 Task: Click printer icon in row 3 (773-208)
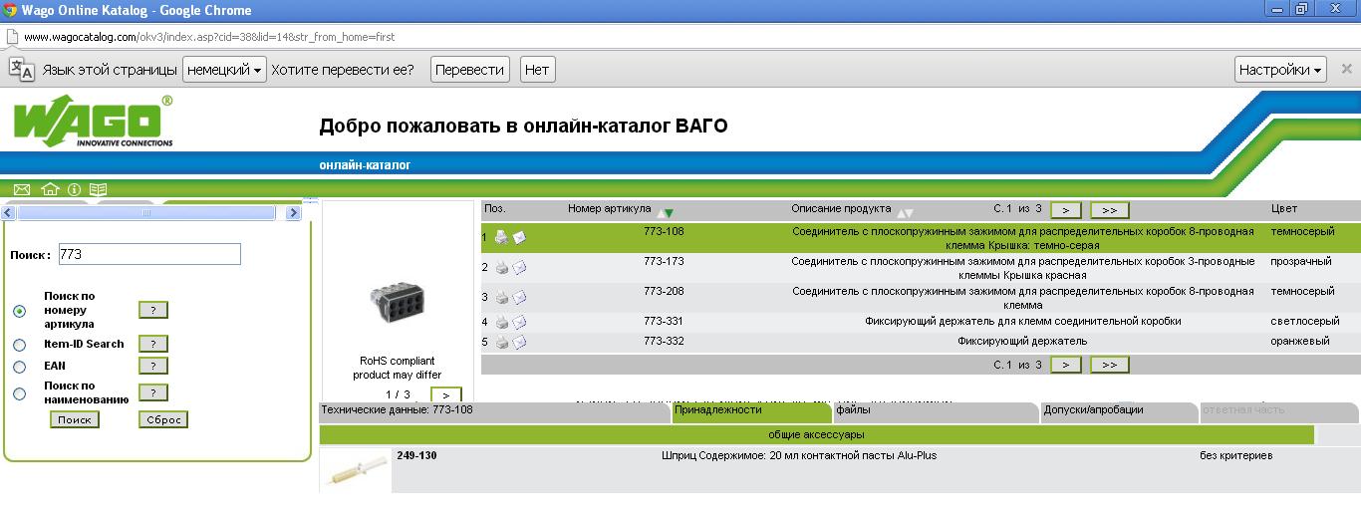pos(501,297)
